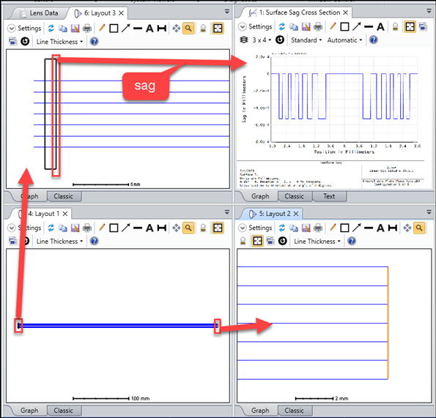436x418 pixels.
Task: Choose arrow annotation tool in Layout 2
Action: pyautogui.click(x=356, y=228)
